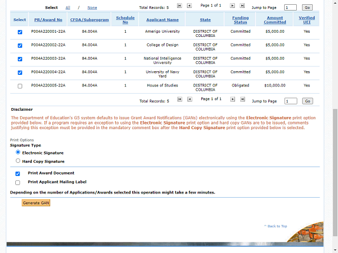Click first page icon in bottom pagination
Screen dimensions: 338x253
pyautogui.click(x=180, y=99)
